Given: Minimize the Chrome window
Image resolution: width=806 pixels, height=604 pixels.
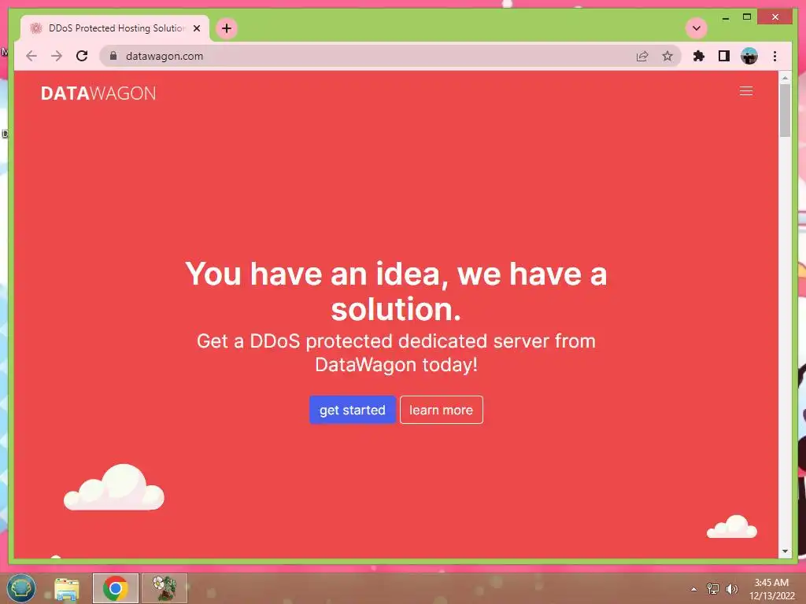Looking at the screenshot, I should tap(725, 17).
